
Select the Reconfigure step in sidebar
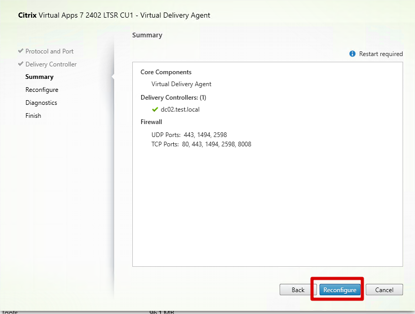42,90
